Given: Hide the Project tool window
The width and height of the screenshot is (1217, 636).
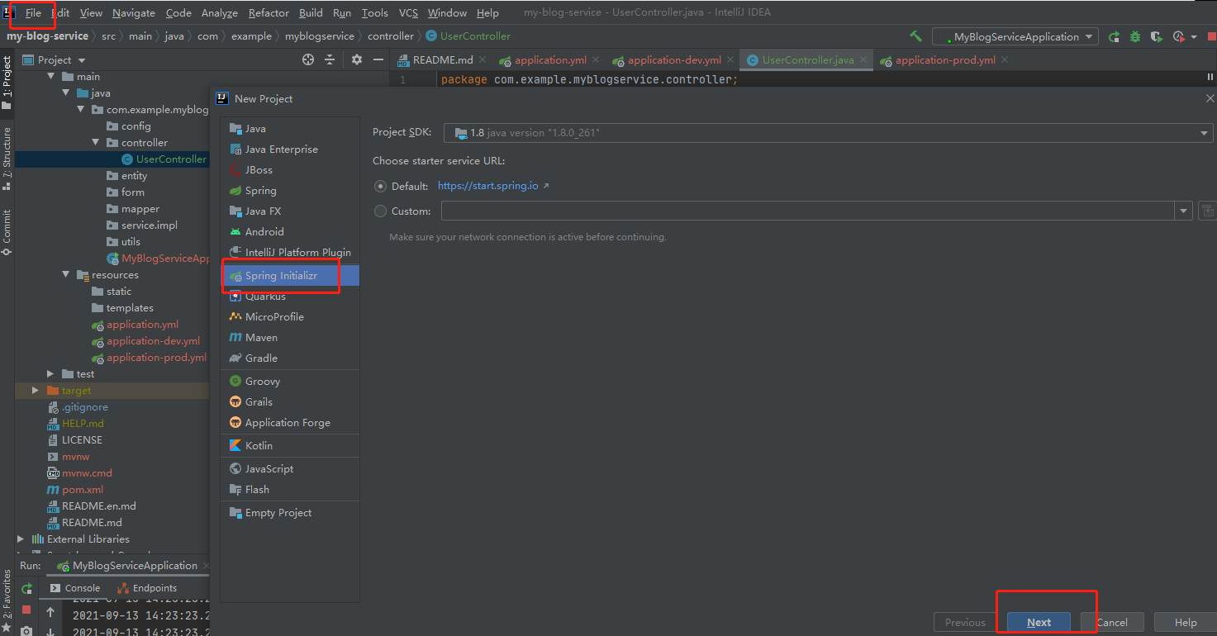Looking at the screenshot, I should pyautogui.click(x=378, y=59).
